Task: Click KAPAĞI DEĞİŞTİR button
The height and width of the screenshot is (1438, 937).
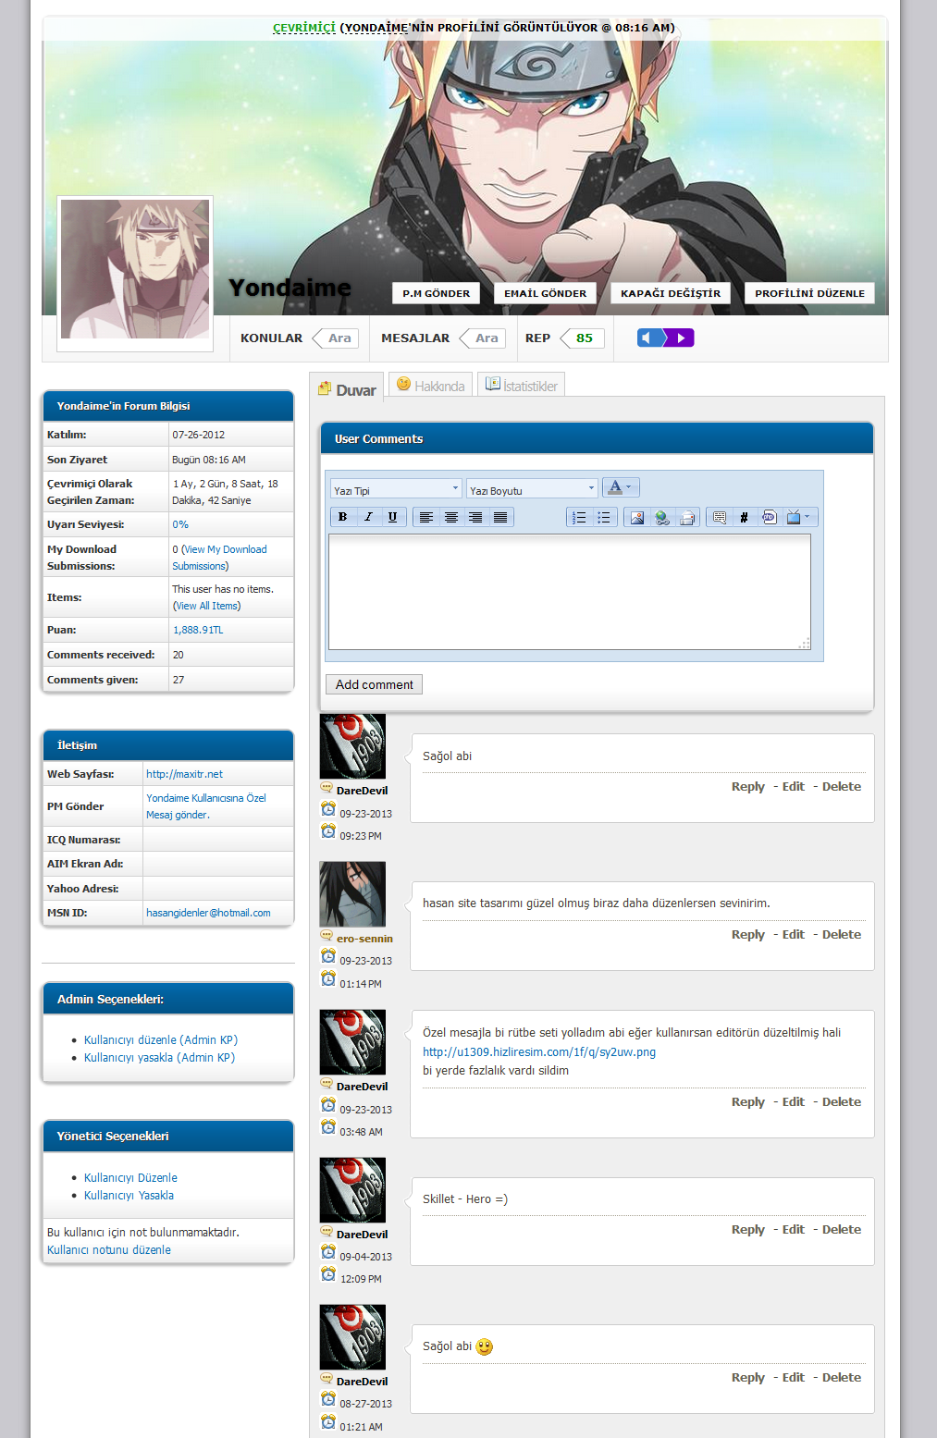Action: pyautogui.click(x=671, y=293)
